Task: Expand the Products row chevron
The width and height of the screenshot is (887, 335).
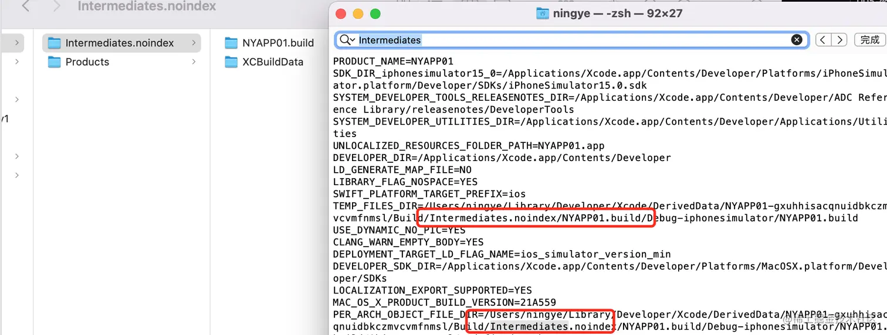Action: 194,61
